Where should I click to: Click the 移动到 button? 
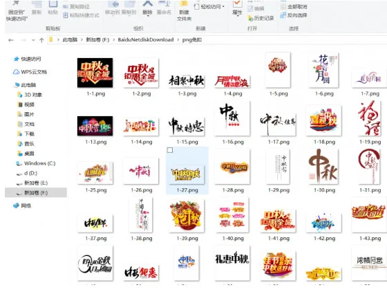pos(113,8)
